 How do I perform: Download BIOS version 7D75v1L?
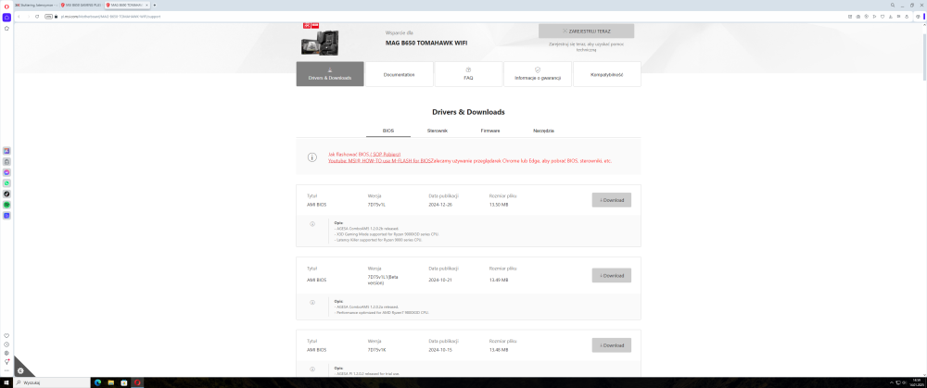(x=611, y=200)
